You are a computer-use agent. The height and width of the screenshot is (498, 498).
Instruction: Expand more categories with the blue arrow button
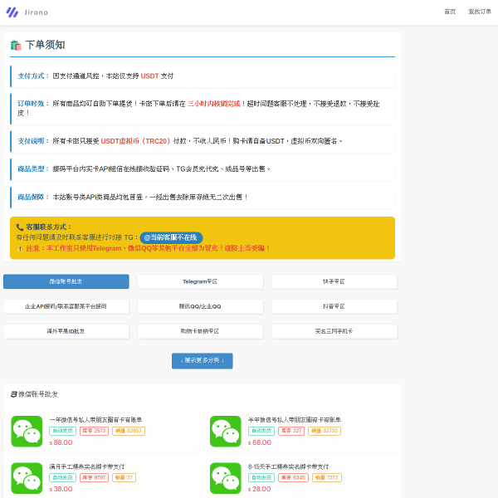(203, 361)
